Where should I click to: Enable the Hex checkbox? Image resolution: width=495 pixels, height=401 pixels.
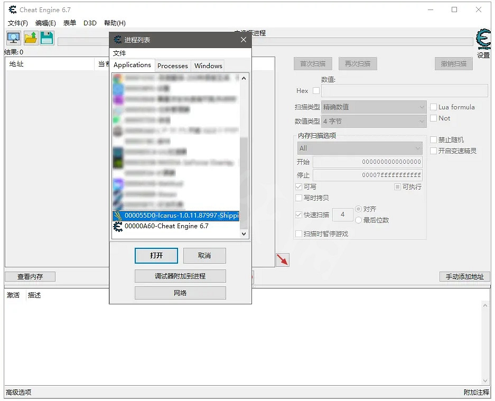pyautogui.click(x=316, y=91)
